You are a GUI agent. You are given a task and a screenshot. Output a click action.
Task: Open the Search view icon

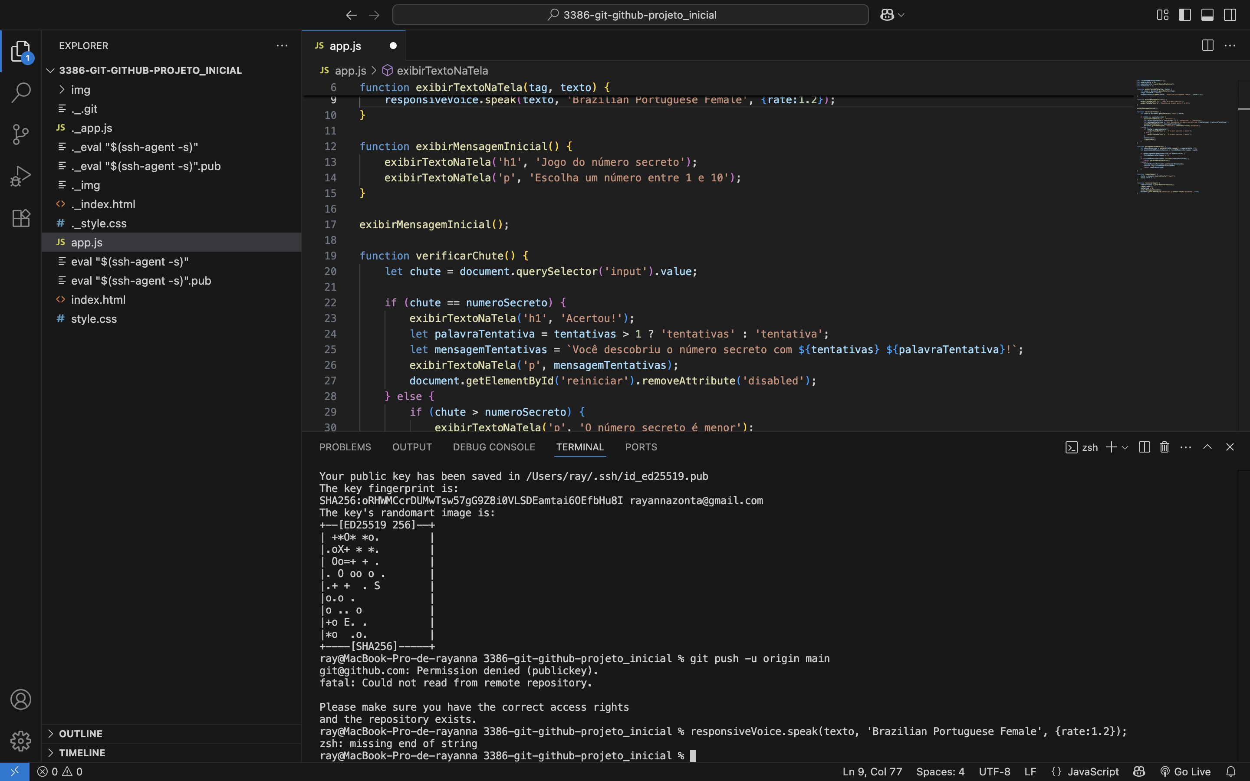[x=21, y=92]
